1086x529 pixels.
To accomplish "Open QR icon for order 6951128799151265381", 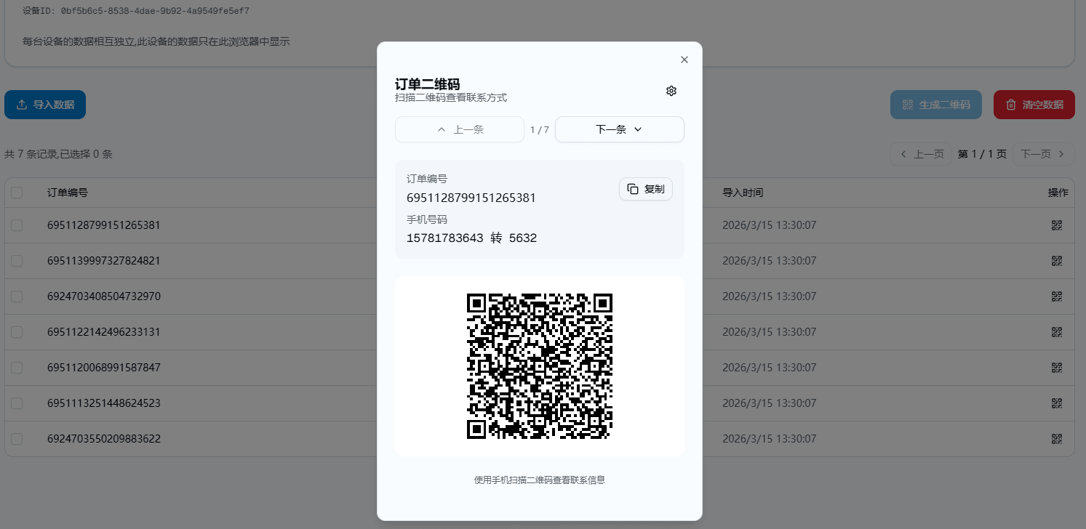I will pyautogui.click(x=1057, y=225).
